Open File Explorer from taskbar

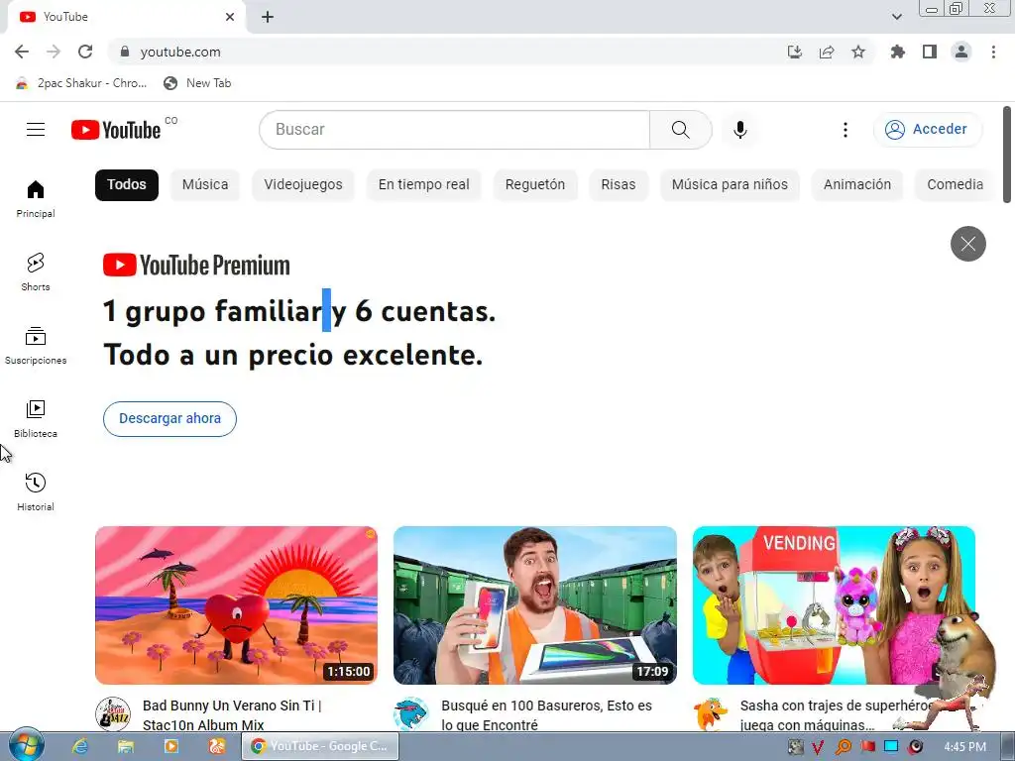coord(126,747)
